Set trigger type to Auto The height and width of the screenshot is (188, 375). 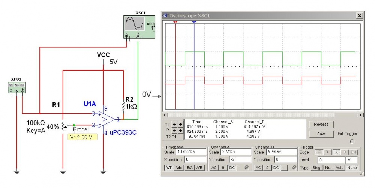tap(340, 168)
